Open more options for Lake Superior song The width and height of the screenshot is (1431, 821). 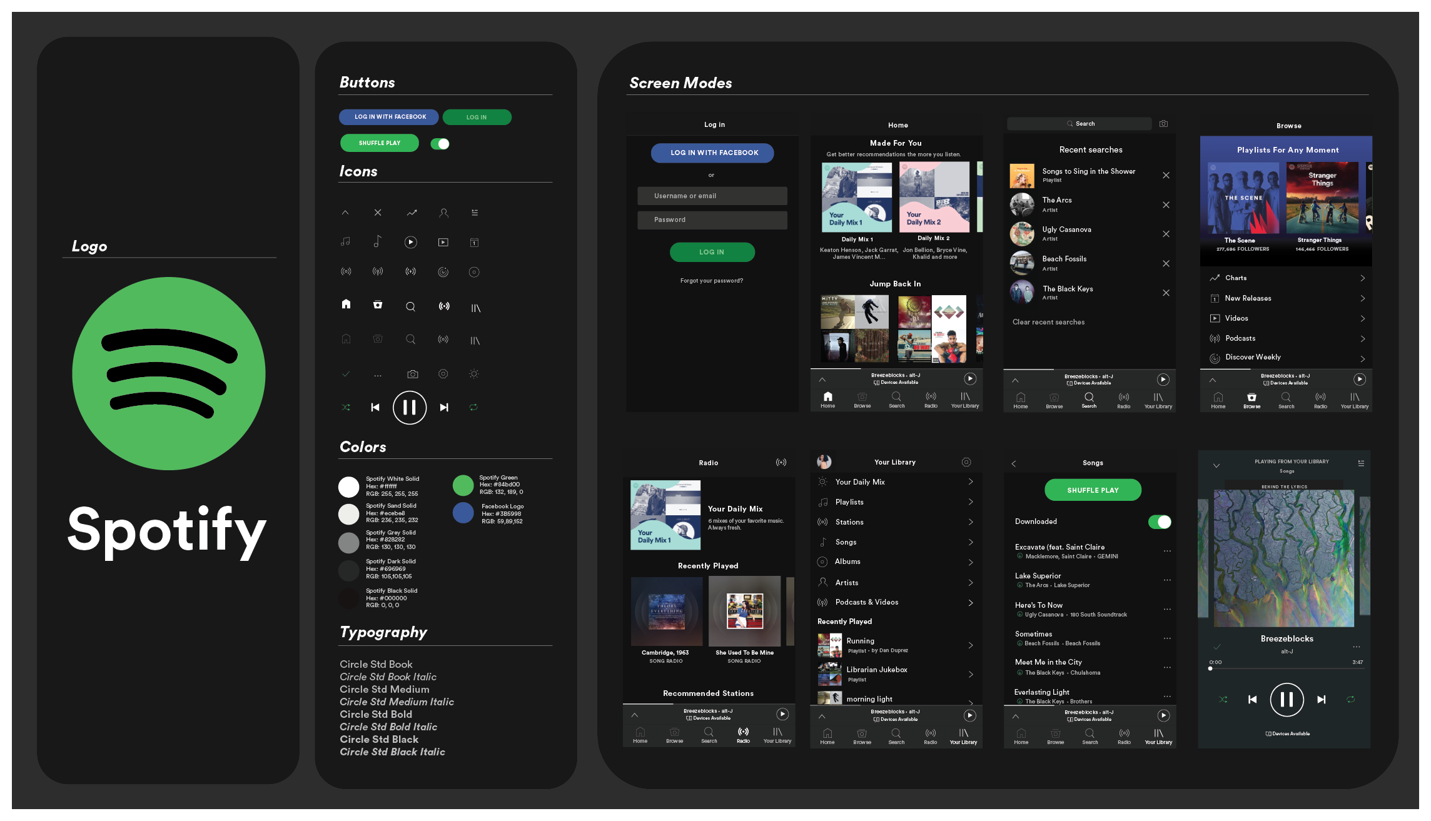[x=1167, y=580]
